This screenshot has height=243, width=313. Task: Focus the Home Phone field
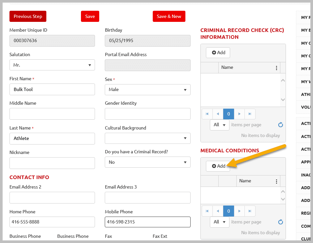click(52, 222)
